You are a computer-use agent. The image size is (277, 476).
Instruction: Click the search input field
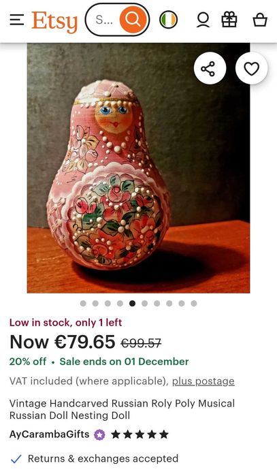coord(103,20)
